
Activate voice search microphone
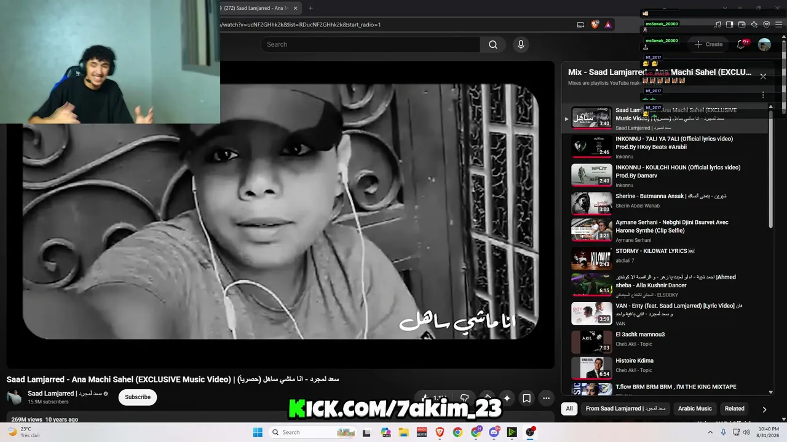521,44
